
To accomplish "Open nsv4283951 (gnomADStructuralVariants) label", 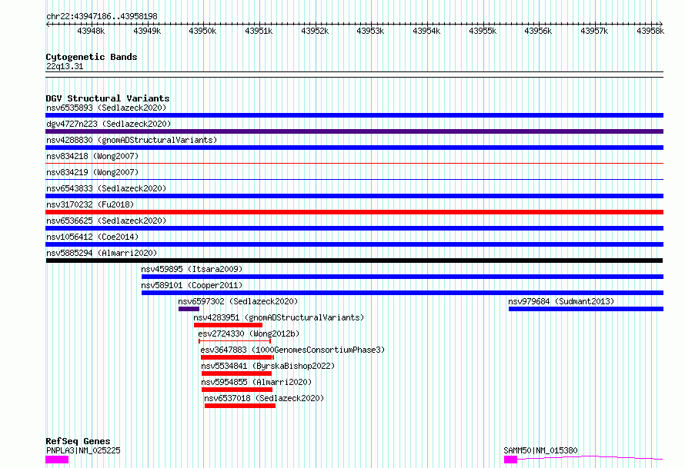I will tap(279, 317).
